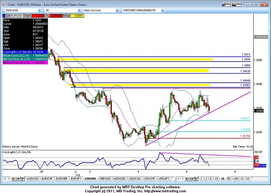Click the Bar Timer: 10:20 readout
The width and height of the screenshot is (271, 193).
click(x=243, y=147)
